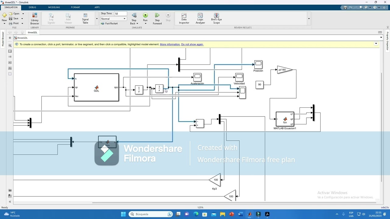Select the GDL function block
The image size is (390, 219).
97,87
